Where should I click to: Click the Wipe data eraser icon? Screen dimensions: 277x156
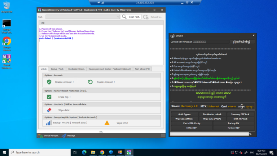click(x=49, y=110)
